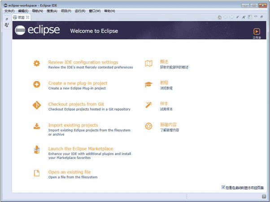Click the Marketplace shopping bag icon
Image resolution: width=270 pixels, height=202 pixels.
click(x=37, y=150)
